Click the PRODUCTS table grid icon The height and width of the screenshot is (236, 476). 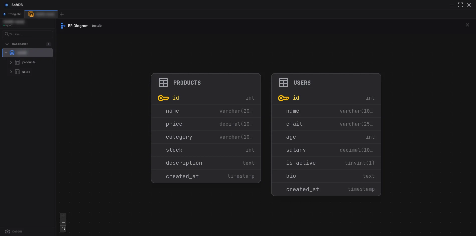pyautogui.click(x=163, y=83)
